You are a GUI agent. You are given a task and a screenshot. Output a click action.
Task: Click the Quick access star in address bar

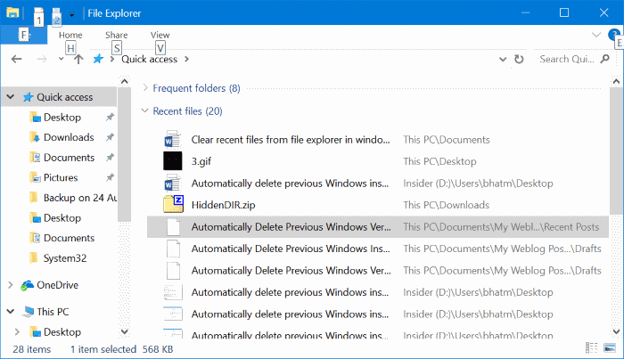pyautogui.click(x=98, y=59)
